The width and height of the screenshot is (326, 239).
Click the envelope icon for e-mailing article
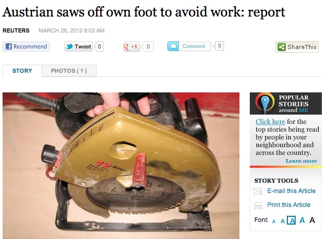[x=258, y=191]
